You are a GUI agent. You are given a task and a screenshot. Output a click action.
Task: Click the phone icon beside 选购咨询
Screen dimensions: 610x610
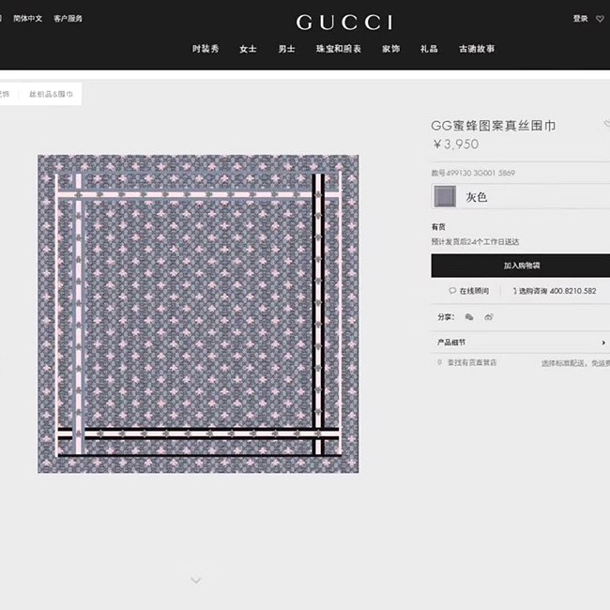[x=514, y=291]
